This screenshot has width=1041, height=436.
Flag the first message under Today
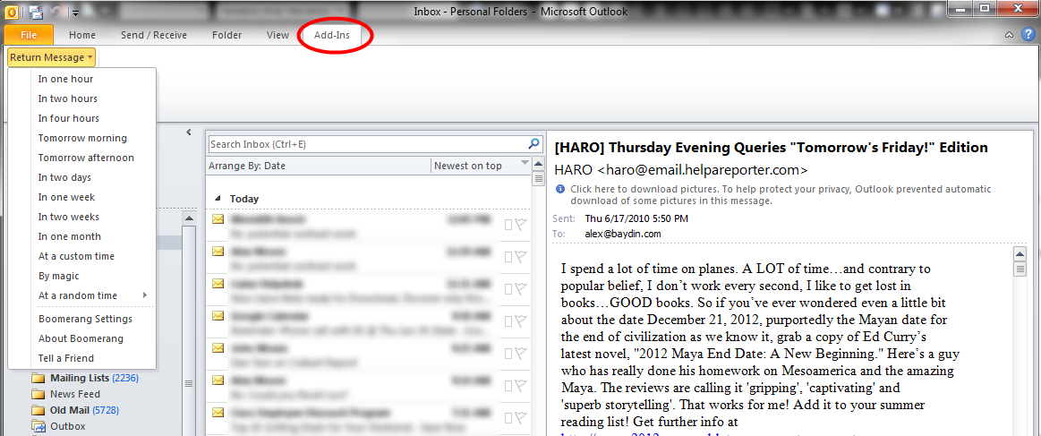point(521,225)
